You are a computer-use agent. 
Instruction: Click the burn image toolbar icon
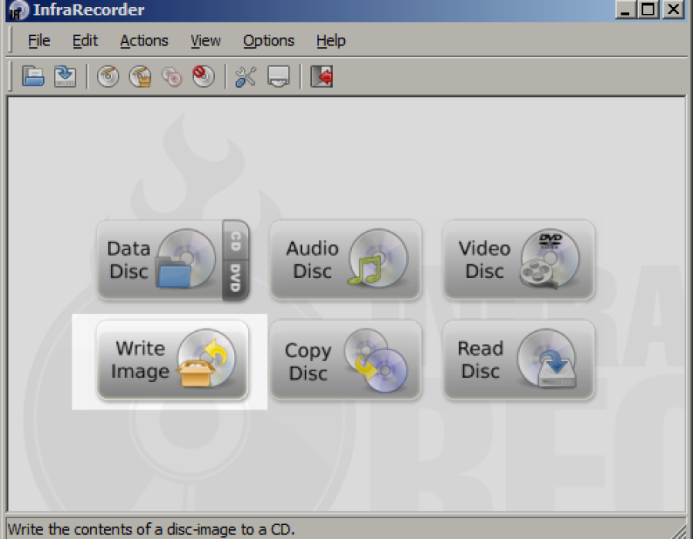point(140,76)
